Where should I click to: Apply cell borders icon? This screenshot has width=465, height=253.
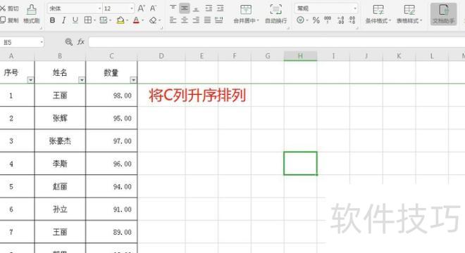pyautogui.click(x=88, y=20)
